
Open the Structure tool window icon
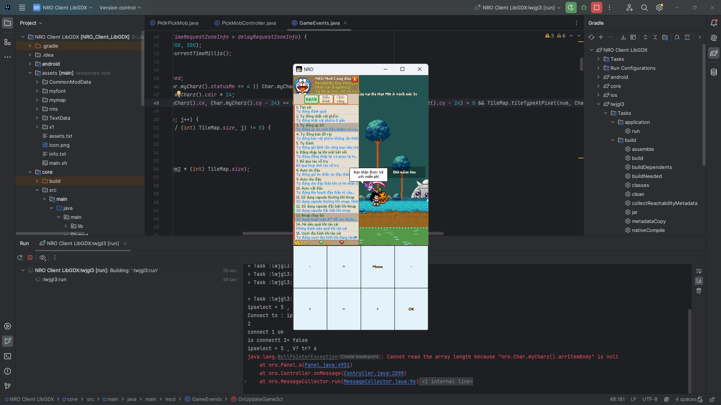pos(8,42)
